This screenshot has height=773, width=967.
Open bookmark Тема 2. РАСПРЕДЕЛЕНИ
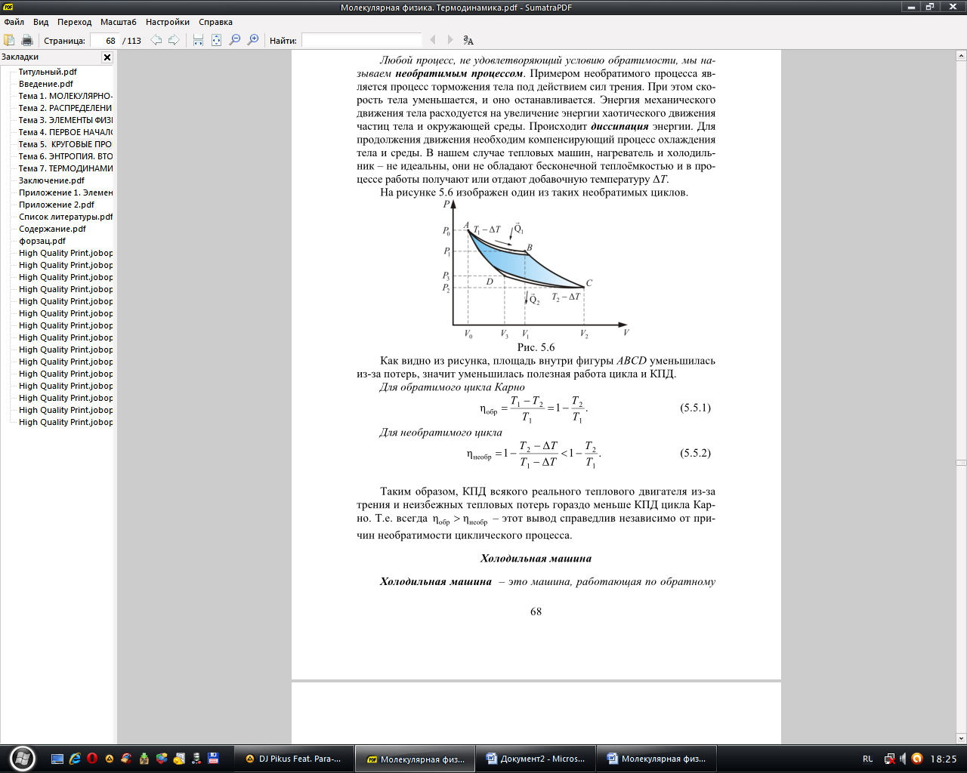(x=66, y=108)
